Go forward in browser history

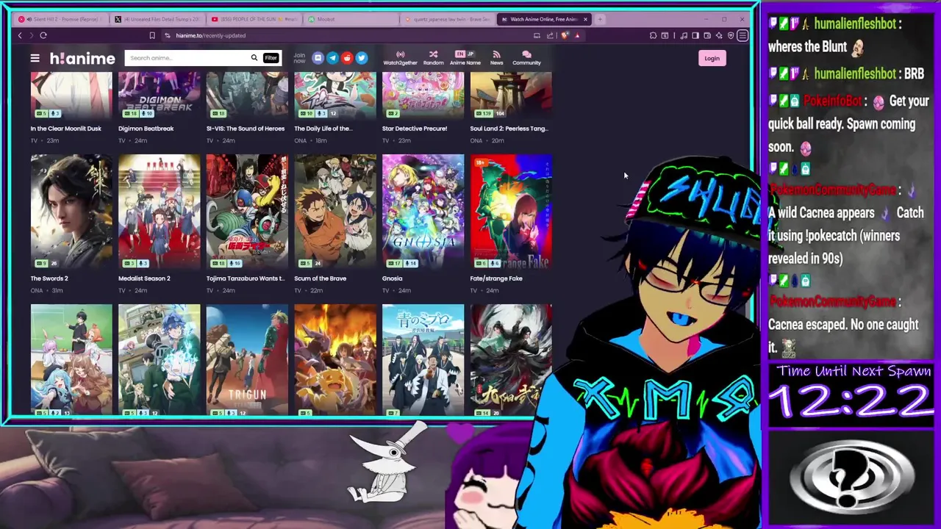click(32, 35)
